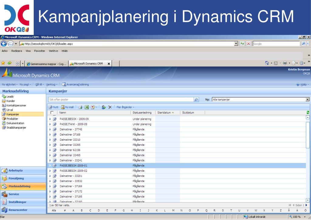Open the Ny aktivitet dropdown menu
311x220 pixels.
point(9,84)
